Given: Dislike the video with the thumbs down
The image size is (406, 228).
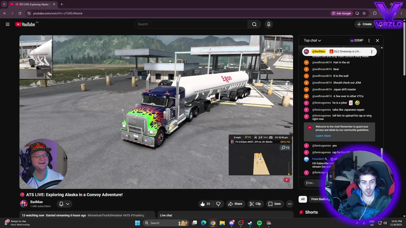Looking at the screenshot, I should click(x=218, y=204).
